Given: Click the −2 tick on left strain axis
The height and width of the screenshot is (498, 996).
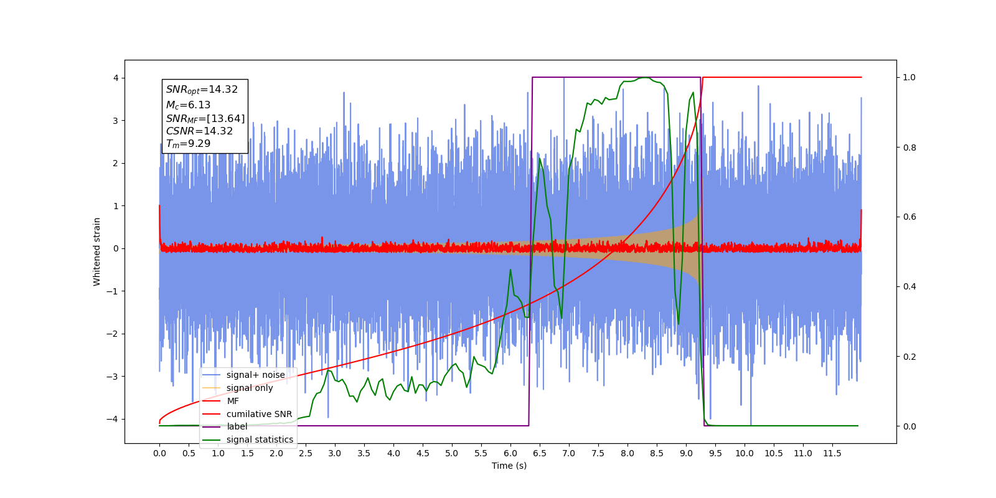Looking at the screenshot, I should [x=113, y=334].
